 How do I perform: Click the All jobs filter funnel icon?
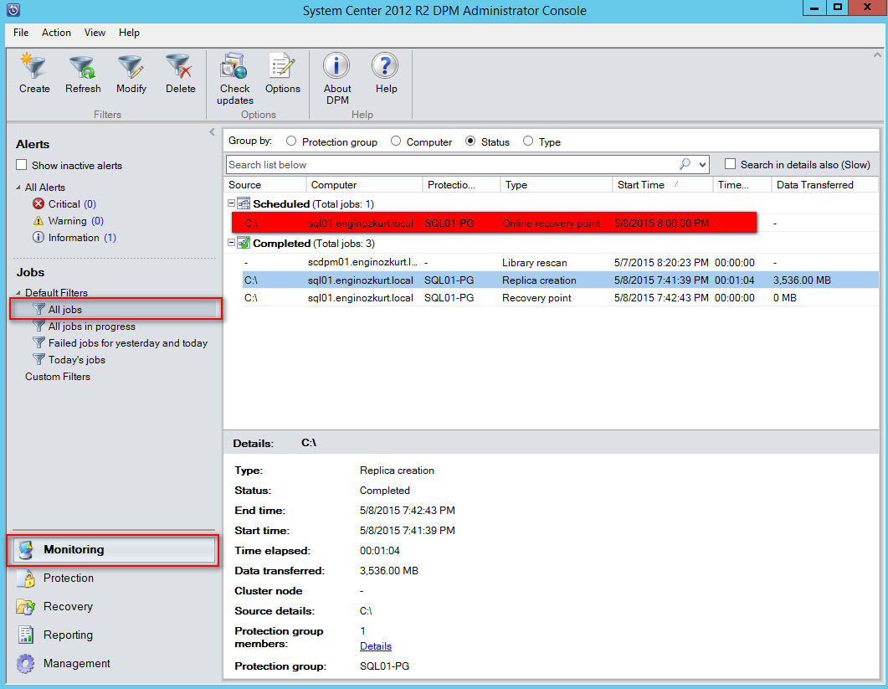[x=38, y=310]
